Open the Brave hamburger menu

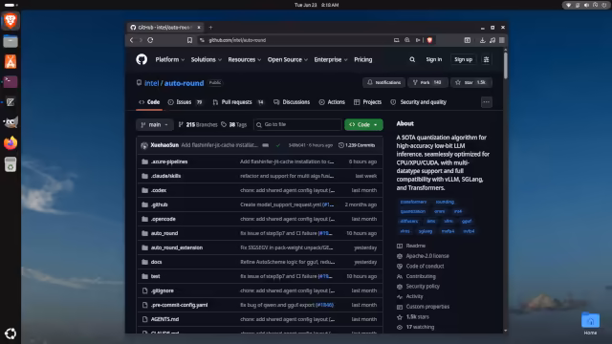502,40
